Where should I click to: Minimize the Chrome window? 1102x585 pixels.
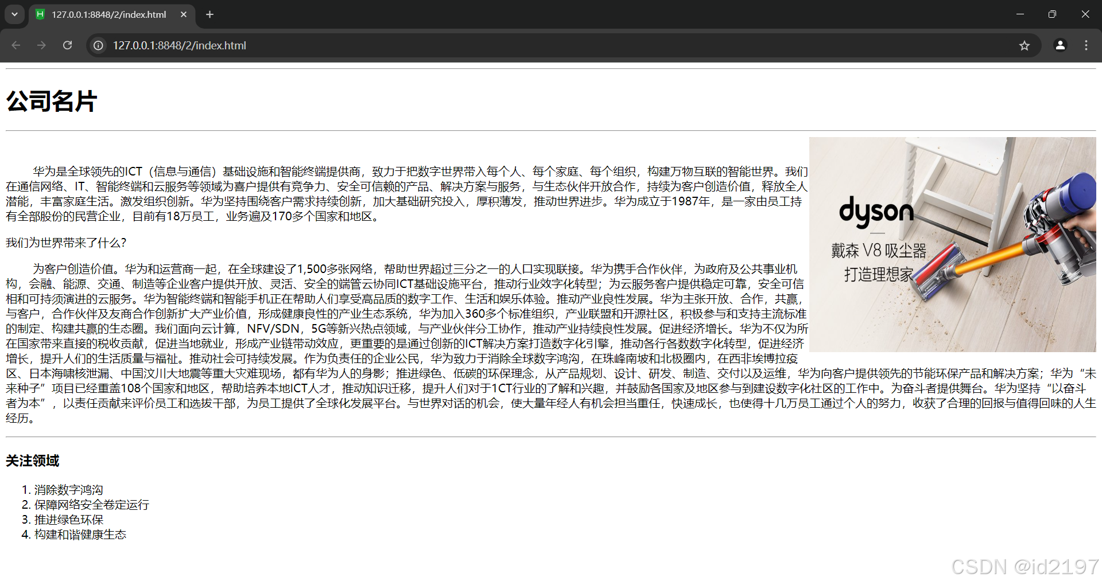(1020, 14)
